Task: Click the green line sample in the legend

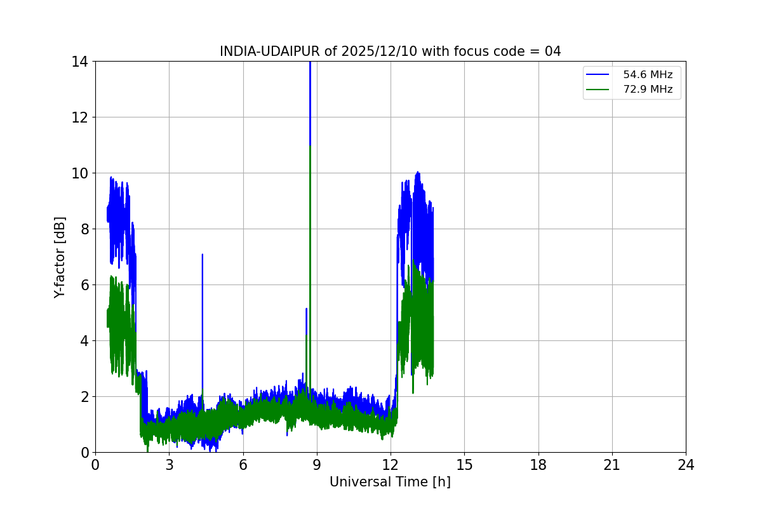Action: point(599,90)
